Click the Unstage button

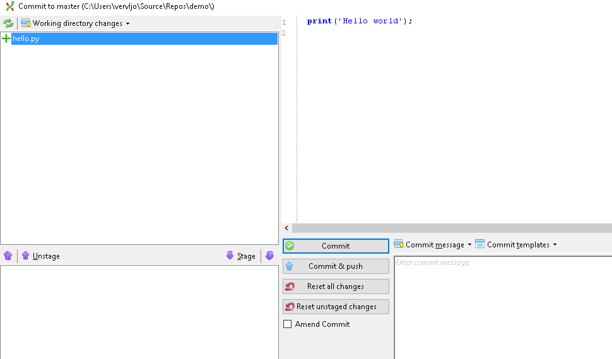(40, 256)
